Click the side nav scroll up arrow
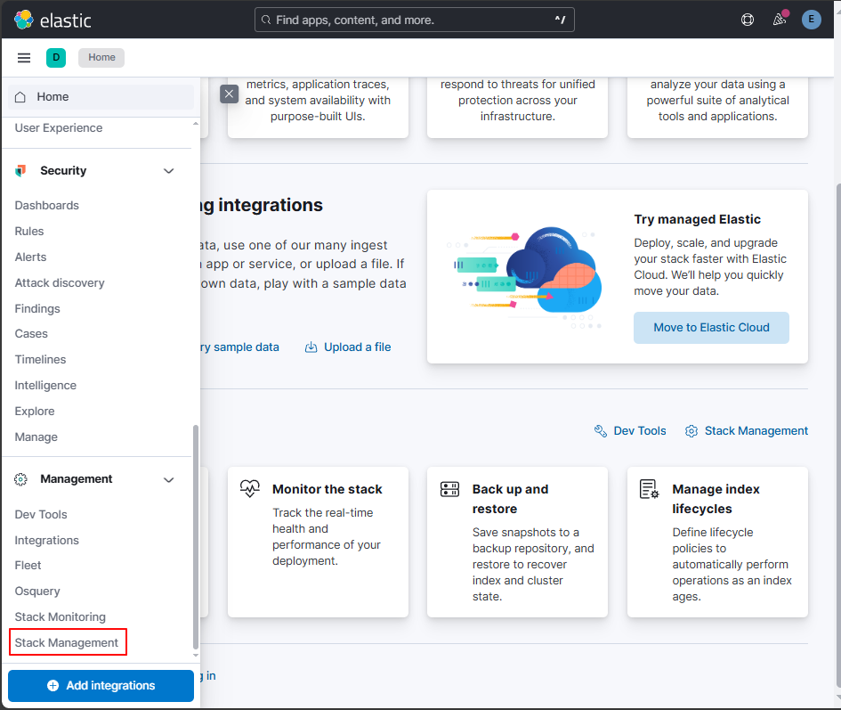The height and width of the screenshot is (710, 841). click(196, 124)
